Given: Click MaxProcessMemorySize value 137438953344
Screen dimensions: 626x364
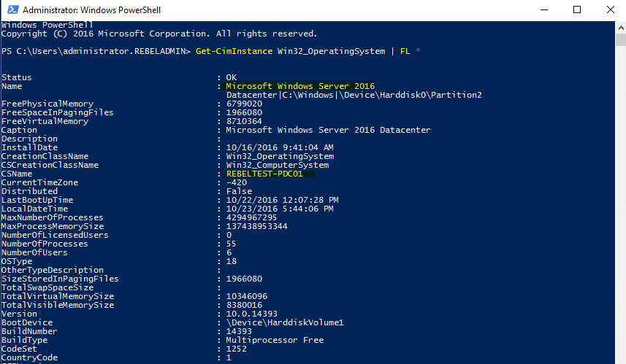Looking at the screenshot, I should click(x=257, y=226).
